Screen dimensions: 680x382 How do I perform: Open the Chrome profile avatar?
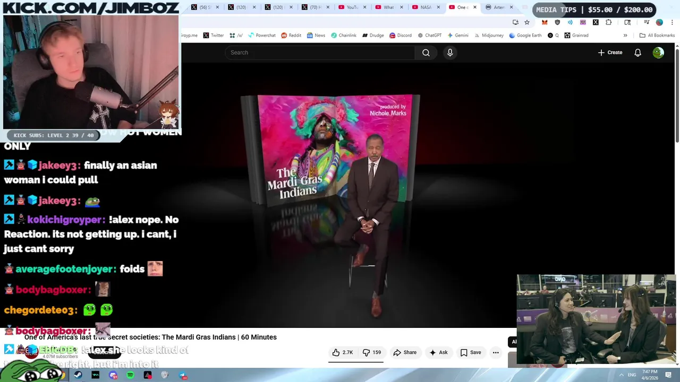(x=659, y=22)
